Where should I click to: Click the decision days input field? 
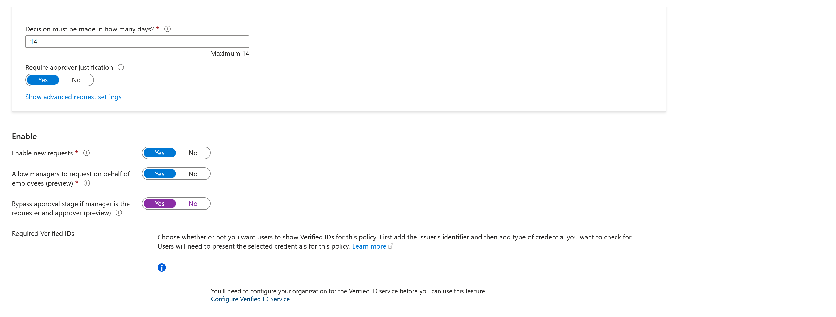pos(137,42)
